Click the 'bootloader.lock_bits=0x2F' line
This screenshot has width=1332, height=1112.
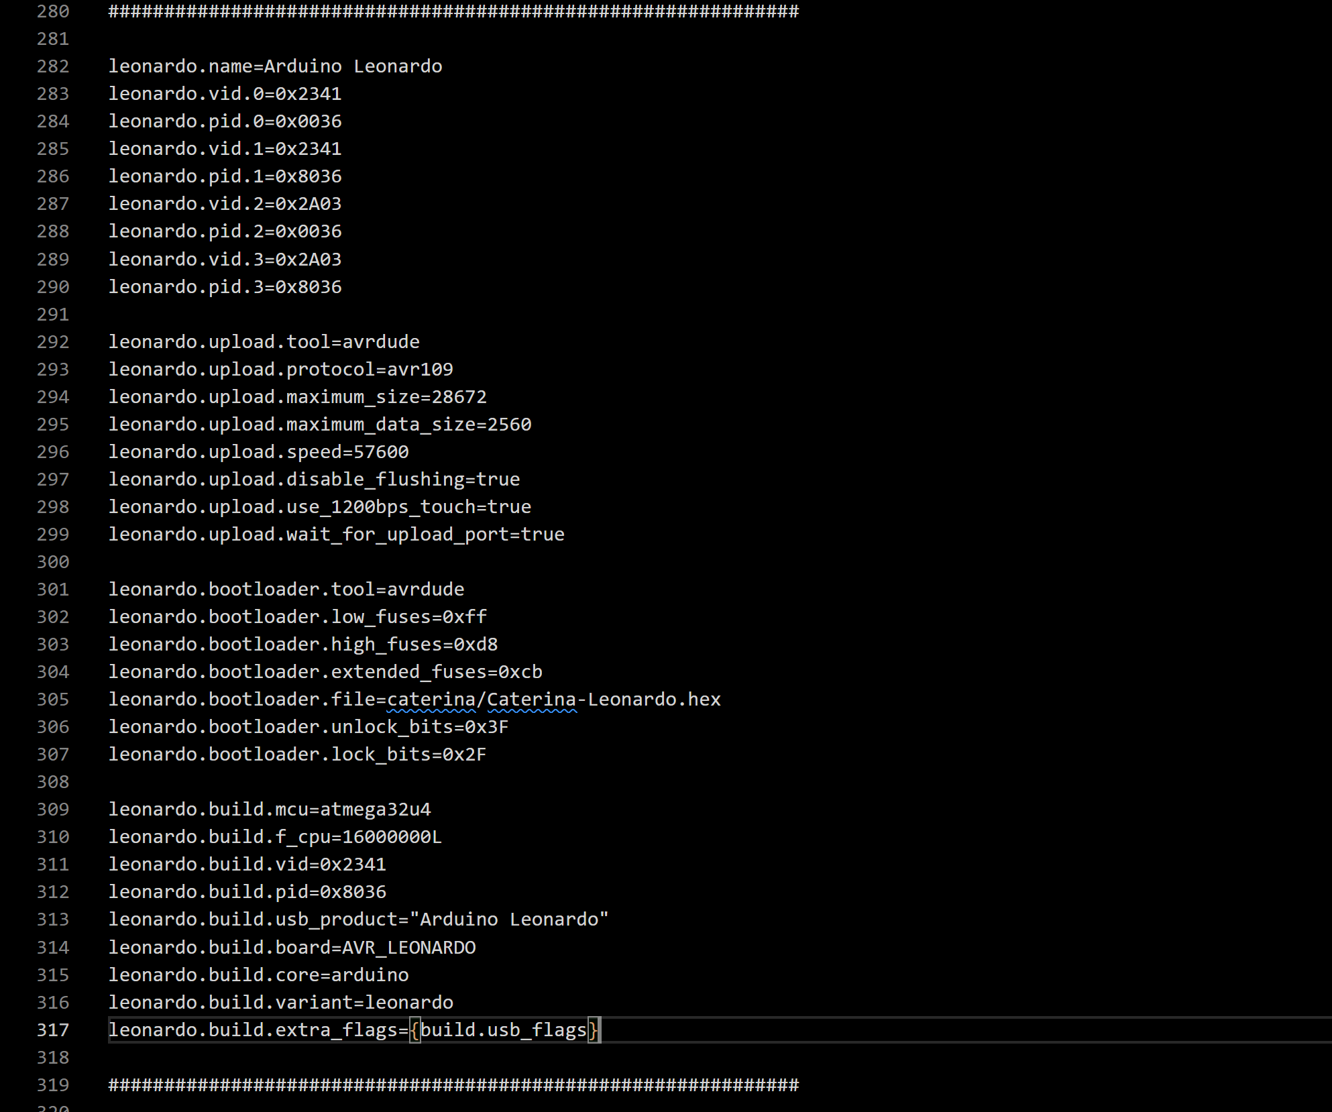297,755
